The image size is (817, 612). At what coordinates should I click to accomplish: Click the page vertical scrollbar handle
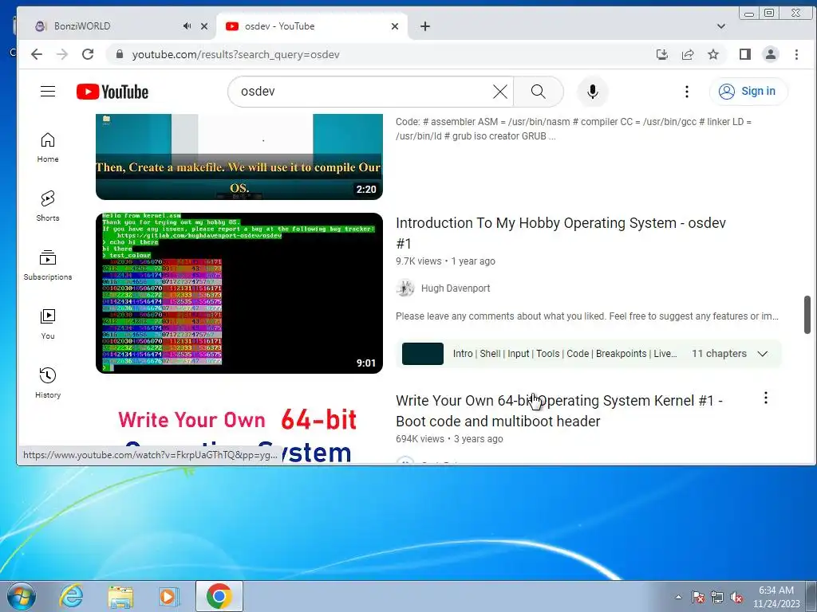pyautogui.click(x=807, y=315)
